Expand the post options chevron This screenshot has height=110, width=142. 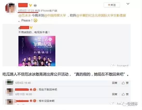(x=128, y=4)
